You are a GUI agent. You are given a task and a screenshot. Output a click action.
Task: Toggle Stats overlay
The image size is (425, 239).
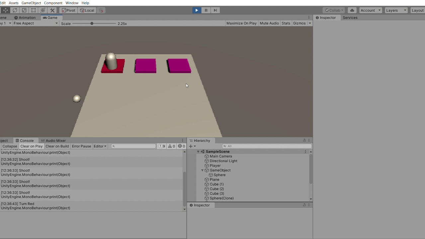(286, 23)
